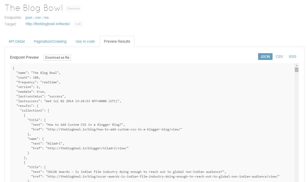Click the Rename button beside the title
The width and height of the screenshot is (307, 182).
pyautogui.click(x=74, y=9)
